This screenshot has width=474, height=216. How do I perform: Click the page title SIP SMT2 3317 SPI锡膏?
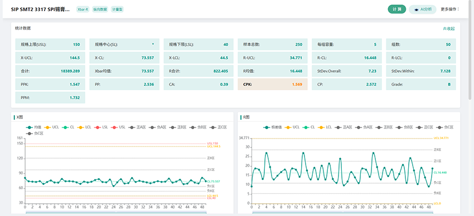pyautogui.click(x=40, y=9)
